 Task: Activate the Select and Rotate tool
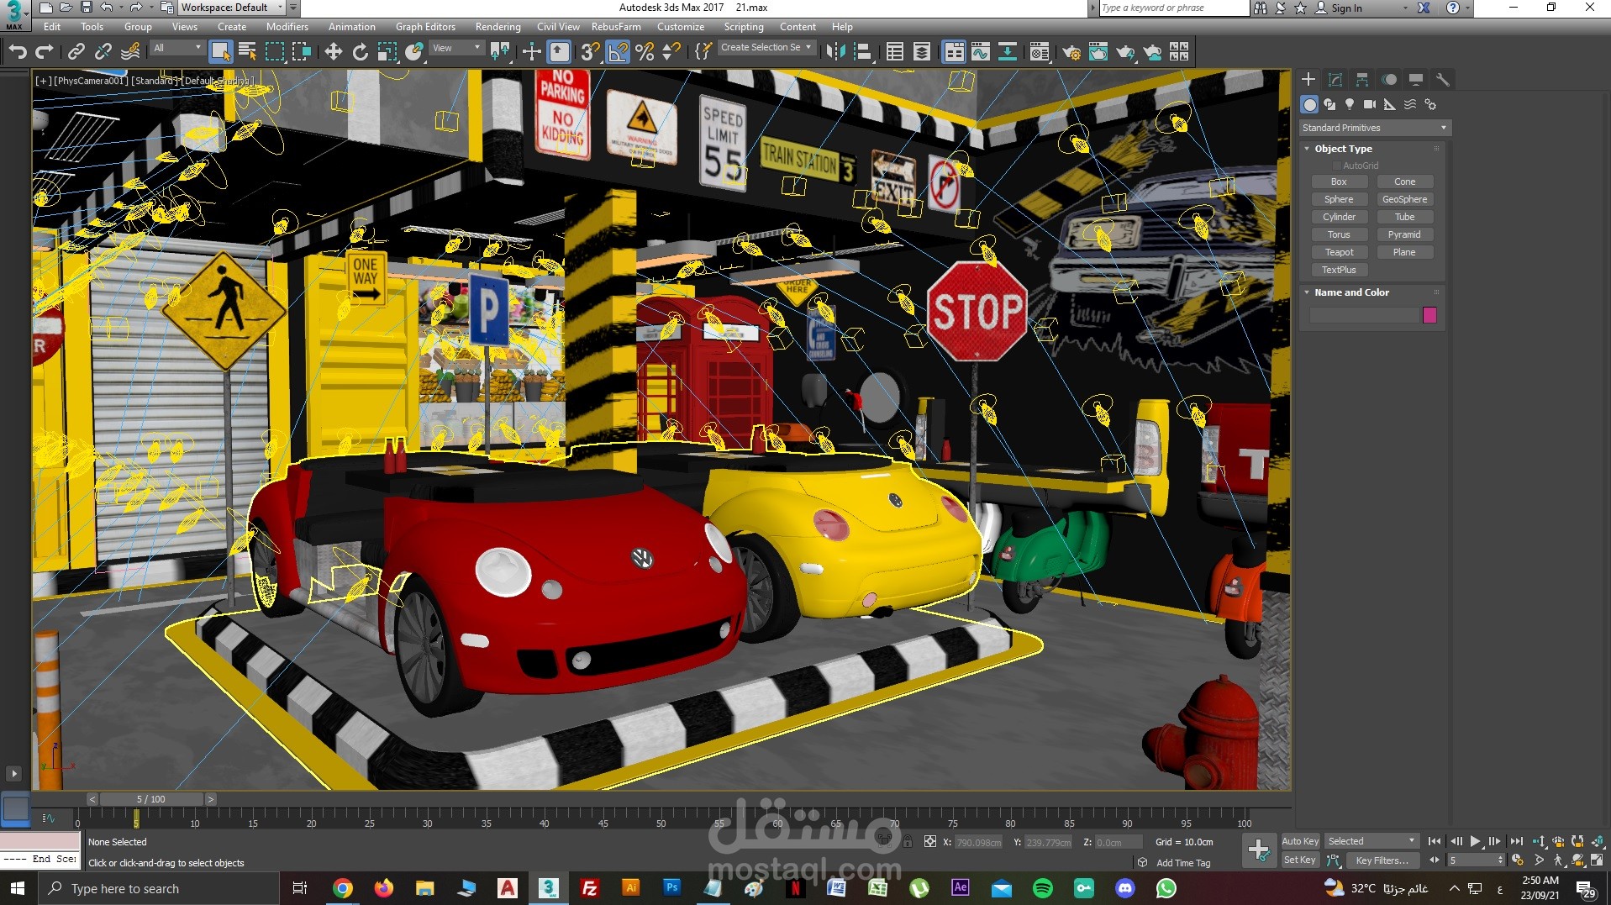point(361,52)
